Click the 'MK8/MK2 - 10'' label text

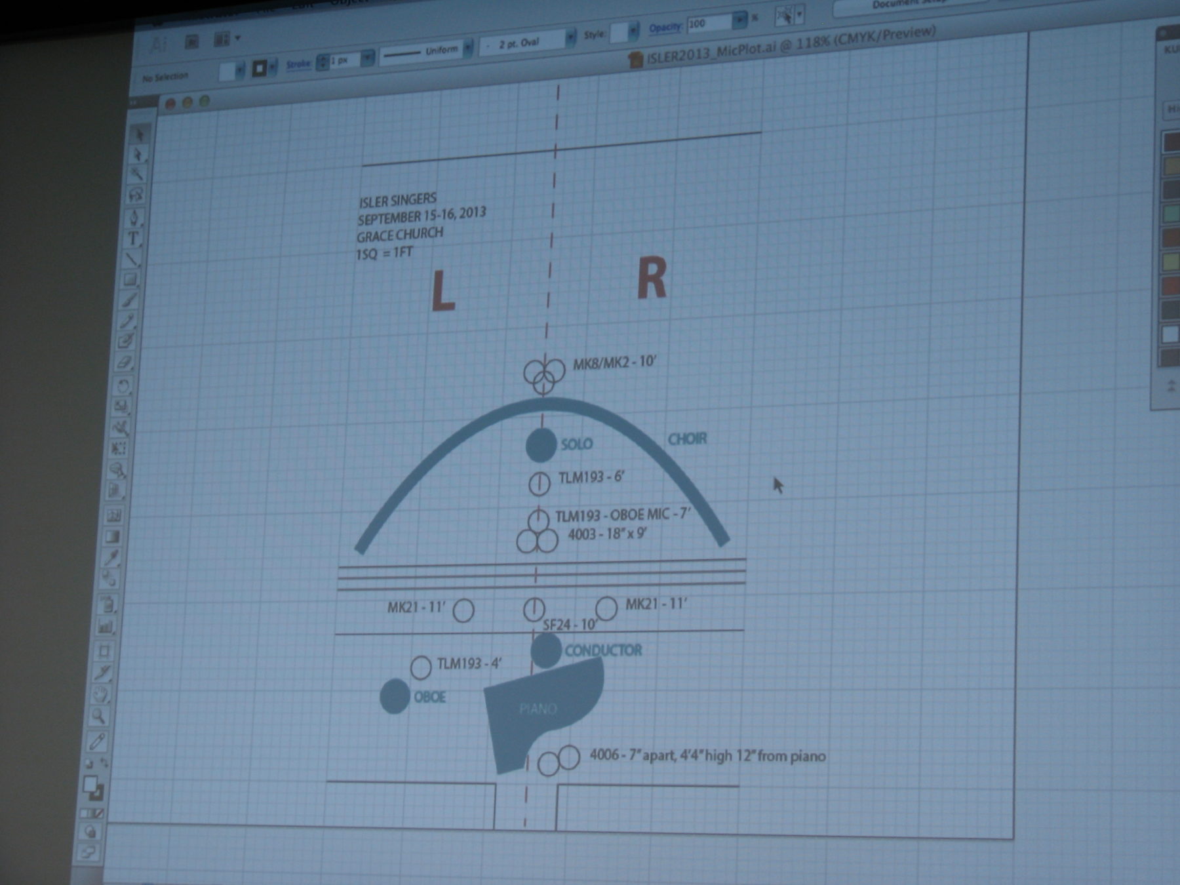[614, 363]
